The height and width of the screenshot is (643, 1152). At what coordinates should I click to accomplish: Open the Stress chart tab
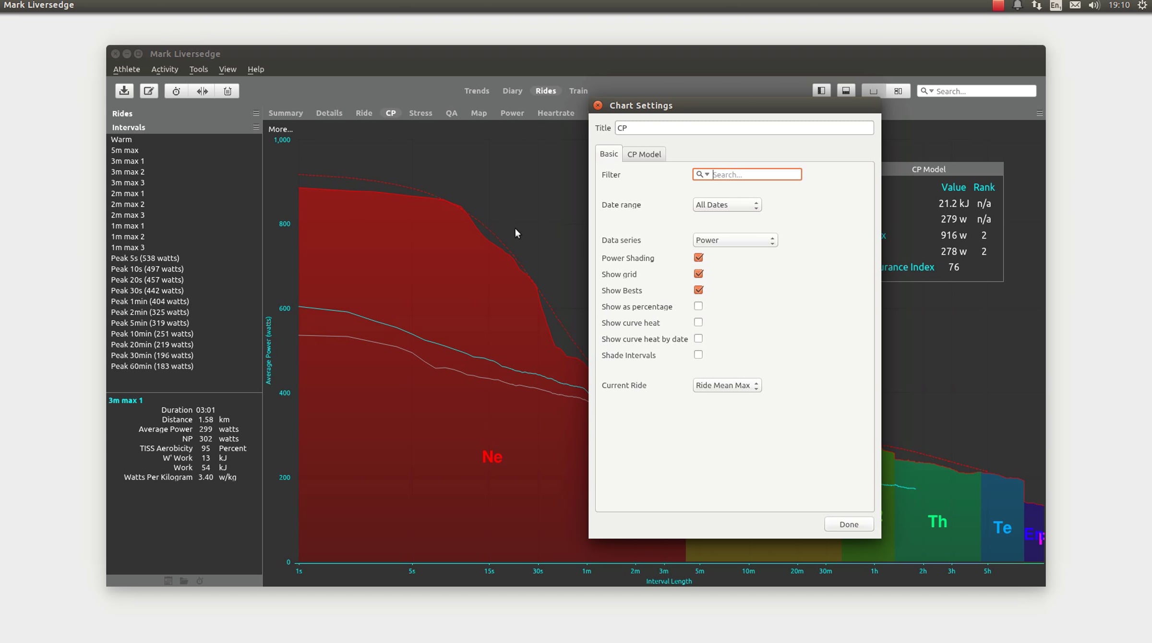[x=420, y=113]
